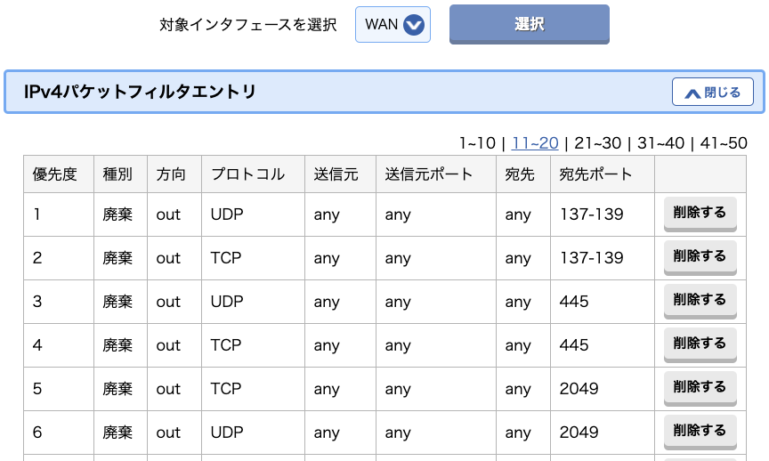Delete filter entry 4 (TCP 445)
This screenshot has height=461, width=769.
pos(700,344)
